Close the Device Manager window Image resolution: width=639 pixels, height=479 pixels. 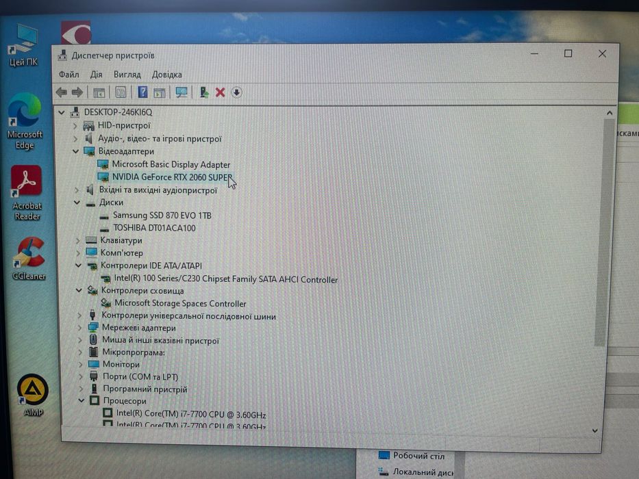tap(602, 53)
